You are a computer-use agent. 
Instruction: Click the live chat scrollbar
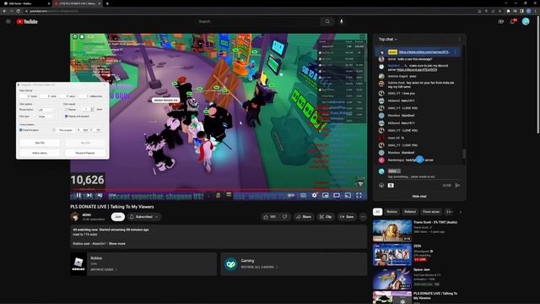click(464, 154)
